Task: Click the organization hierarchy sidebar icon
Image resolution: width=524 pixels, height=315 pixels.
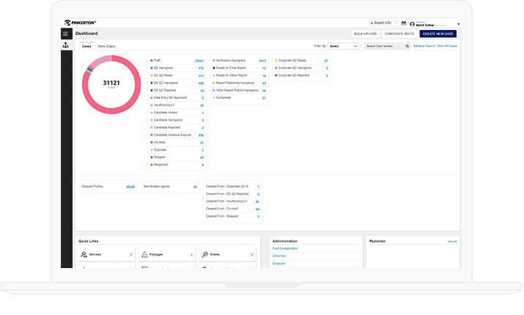Action: click(x=66, y=45)
